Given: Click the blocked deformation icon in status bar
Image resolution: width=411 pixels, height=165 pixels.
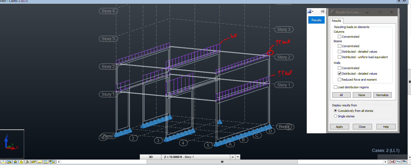Looking at the screenshot, I should tap(393, 162).
